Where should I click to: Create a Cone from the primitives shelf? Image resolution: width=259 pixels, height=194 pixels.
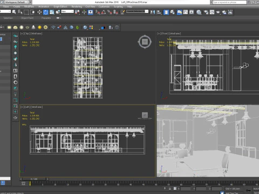point(33,27)
